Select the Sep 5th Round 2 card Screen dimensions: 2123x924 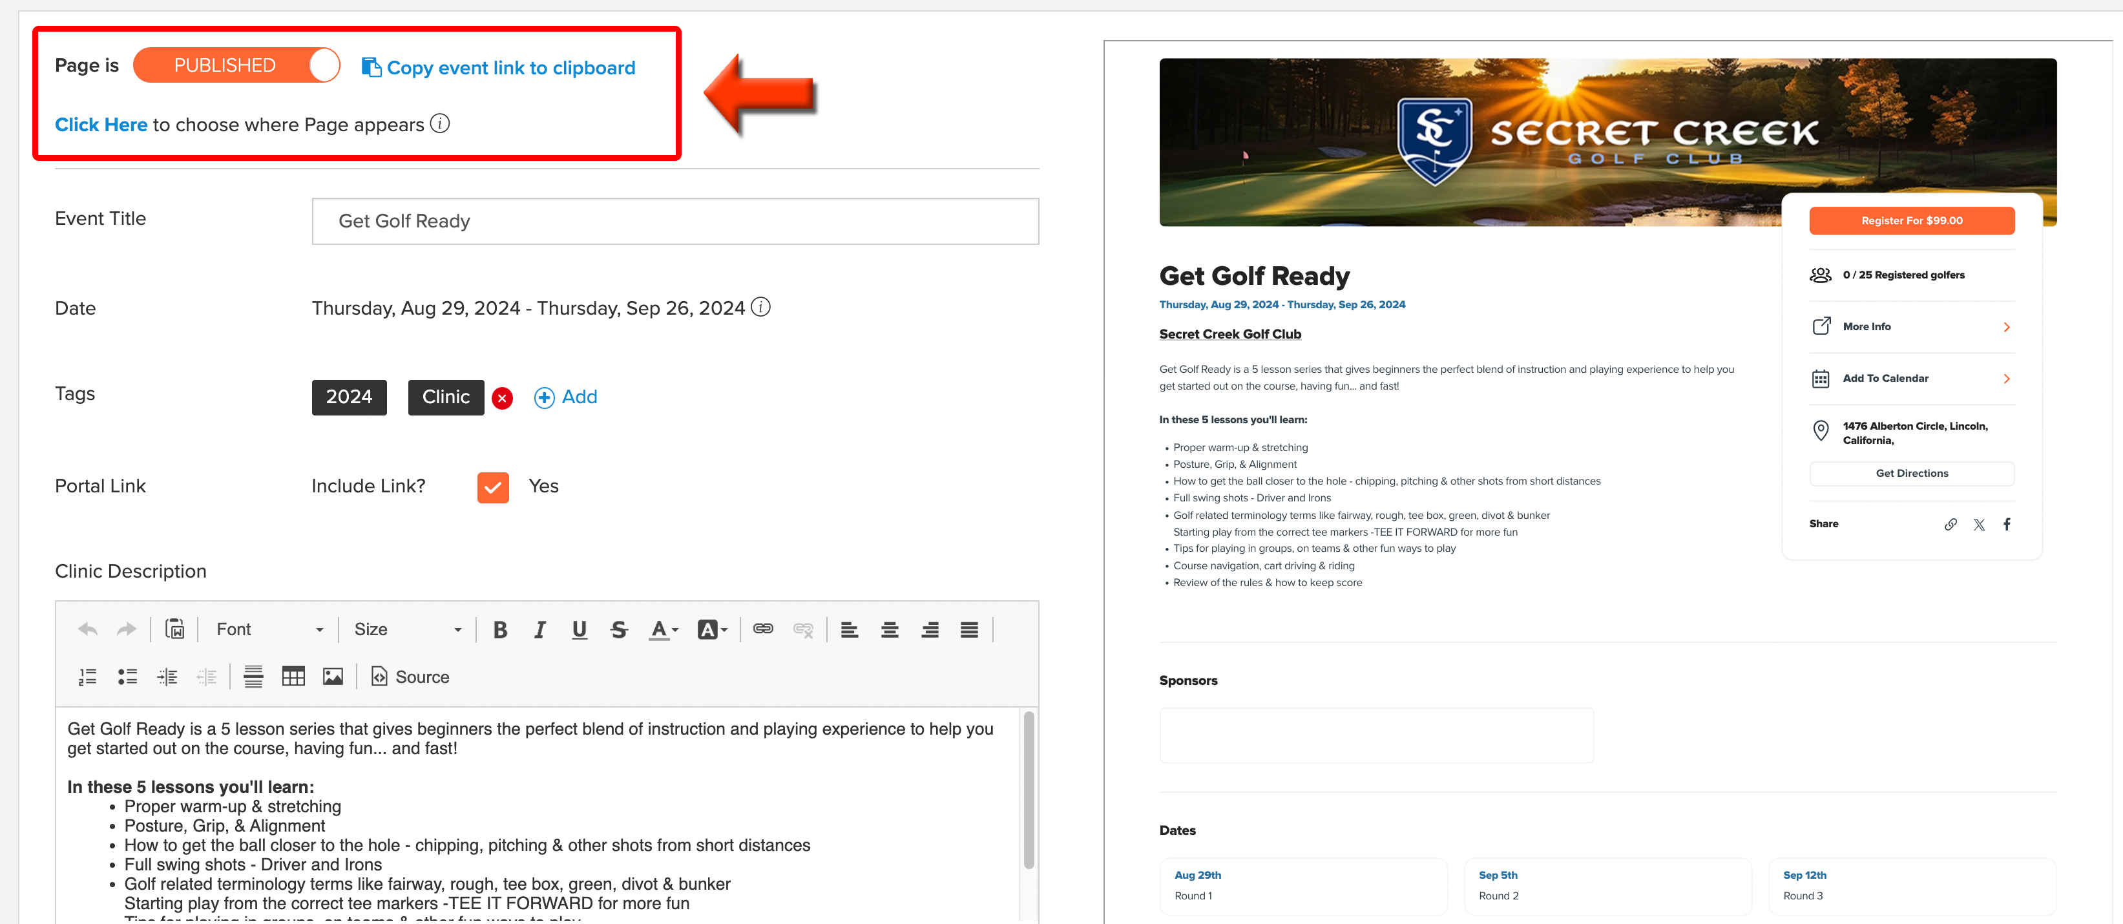click(x=1607, y=886)
